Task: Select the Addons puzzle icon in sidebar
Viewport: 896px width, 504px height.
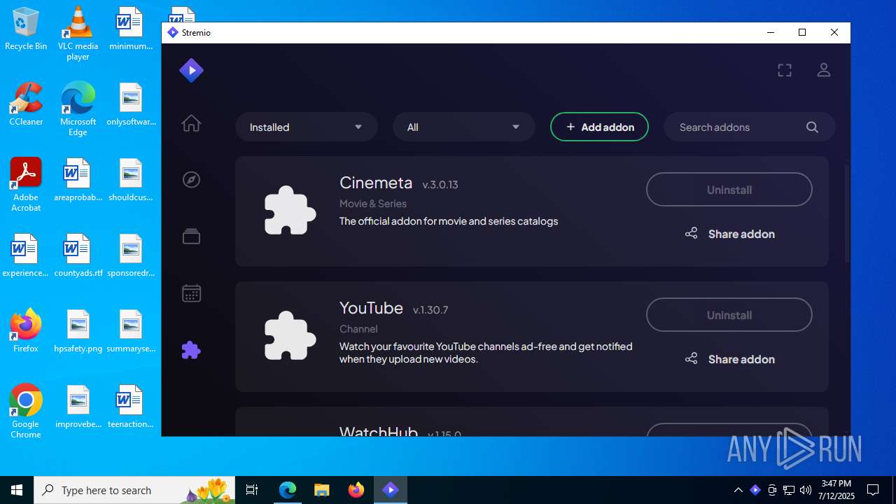Action: 191,350
